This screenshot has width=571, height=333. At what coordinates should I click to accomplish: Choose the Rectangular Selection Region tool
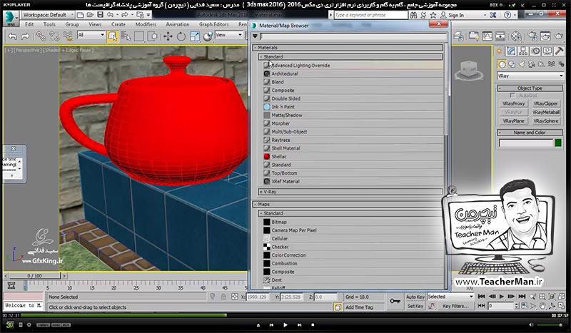[x=139, y=36]
